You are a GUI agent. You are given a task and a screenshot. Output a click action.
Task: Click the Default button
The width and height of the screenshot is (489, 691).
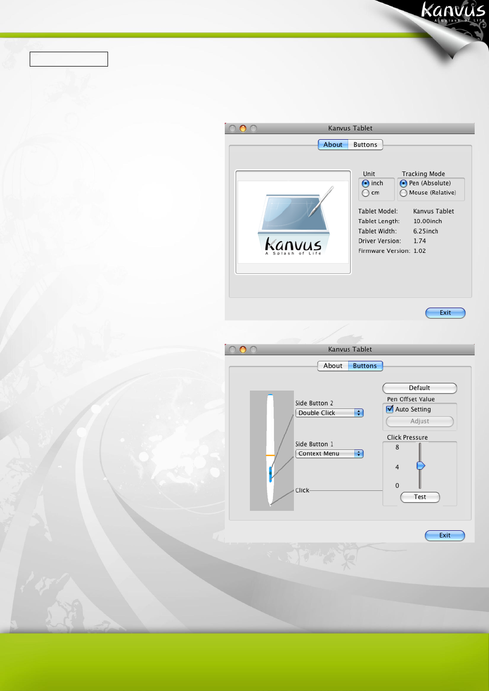419,388
